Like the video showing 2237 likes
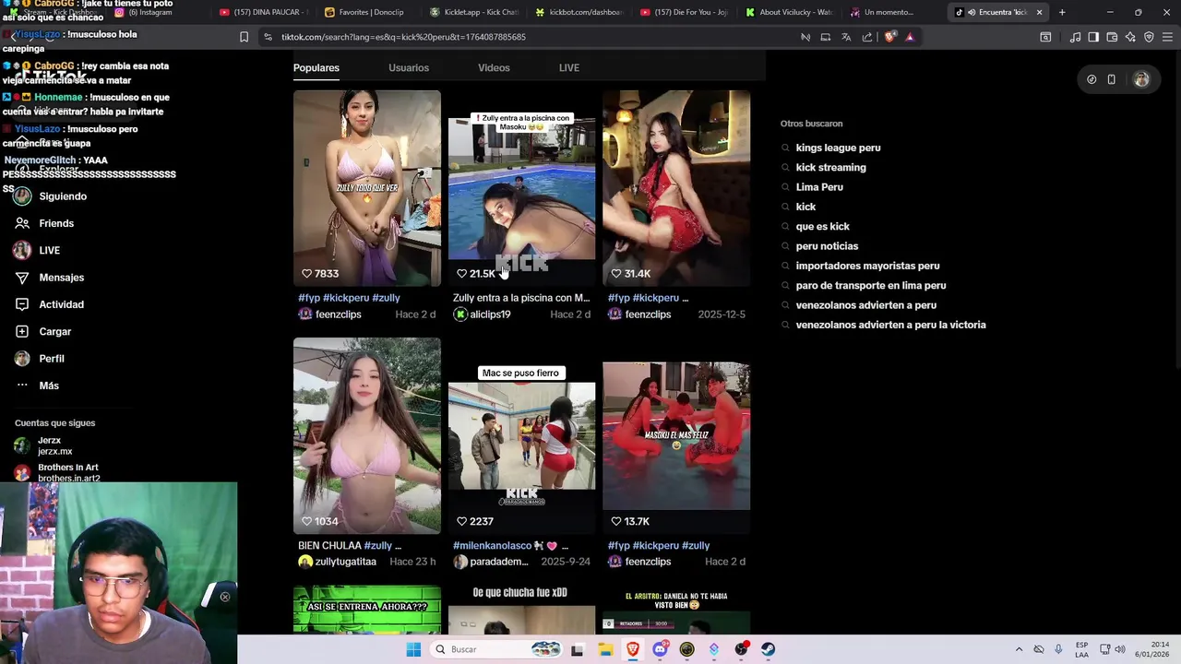This screenshot has width=1181, height=664. point(461,521)
